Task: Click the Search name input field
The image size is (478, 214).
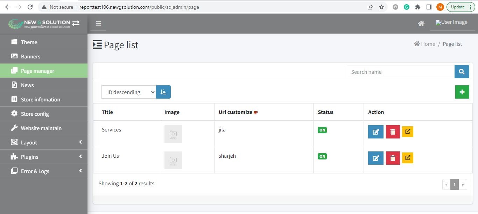Action: (401, 72)
